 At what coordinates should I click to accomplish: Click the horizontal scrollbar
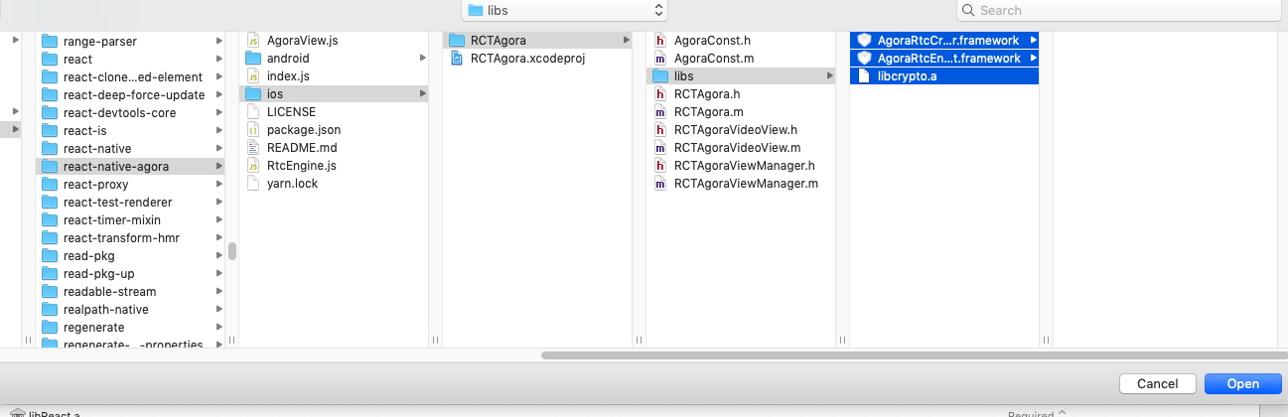[914, 354]
